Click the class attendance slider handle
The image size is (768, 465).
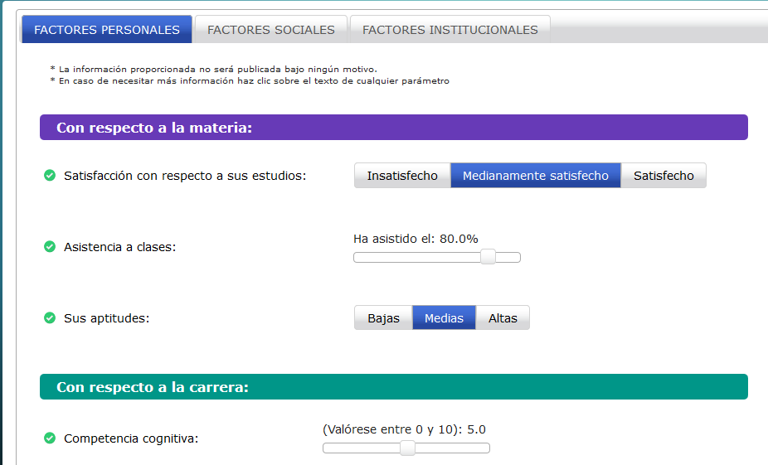point(488,257)
